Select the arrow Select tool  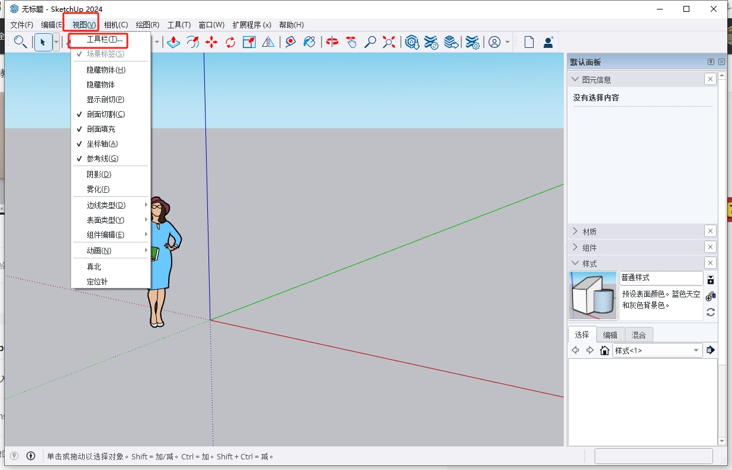[x=43, y=42]
